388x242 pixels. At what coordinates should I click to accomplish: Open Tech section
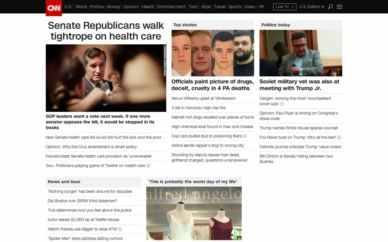[193, 7]
